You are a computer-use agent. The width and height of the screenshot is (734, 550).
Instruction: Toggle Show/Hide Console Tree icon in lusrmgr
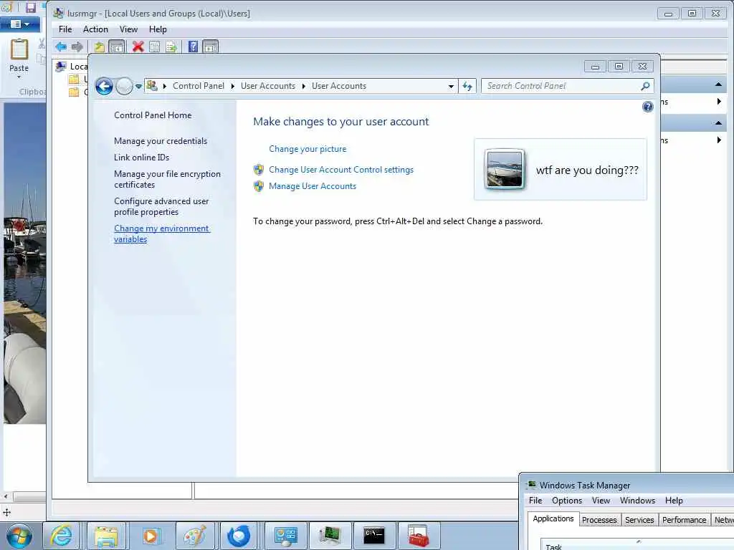117,47
